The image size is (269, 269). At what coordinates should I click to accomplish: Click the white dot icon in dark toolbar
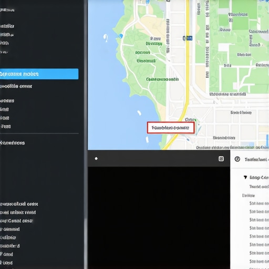[x=96, y=159]
